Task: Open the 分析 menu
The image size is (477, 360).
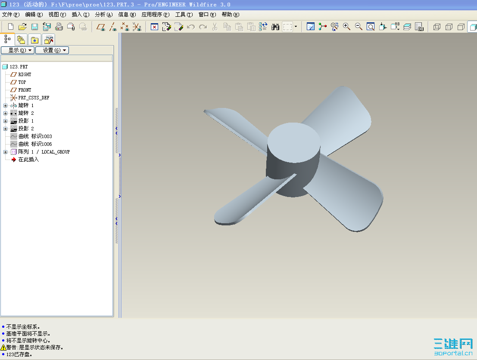Action: [x=104, y=15]
